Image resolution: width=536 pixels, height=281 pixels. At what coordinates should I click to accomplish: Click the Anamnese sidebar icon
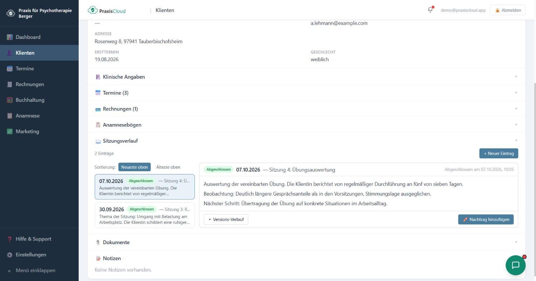[10, 116]
